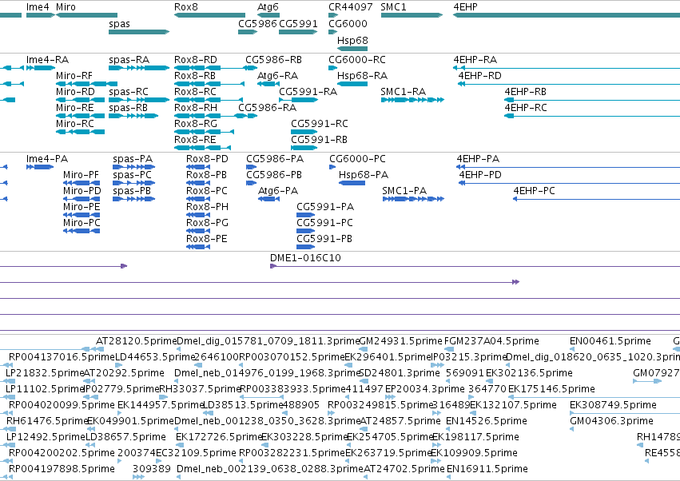Click the Miro-PC protein label
This screenshot has width=680, height=481.
pos(82,223)
